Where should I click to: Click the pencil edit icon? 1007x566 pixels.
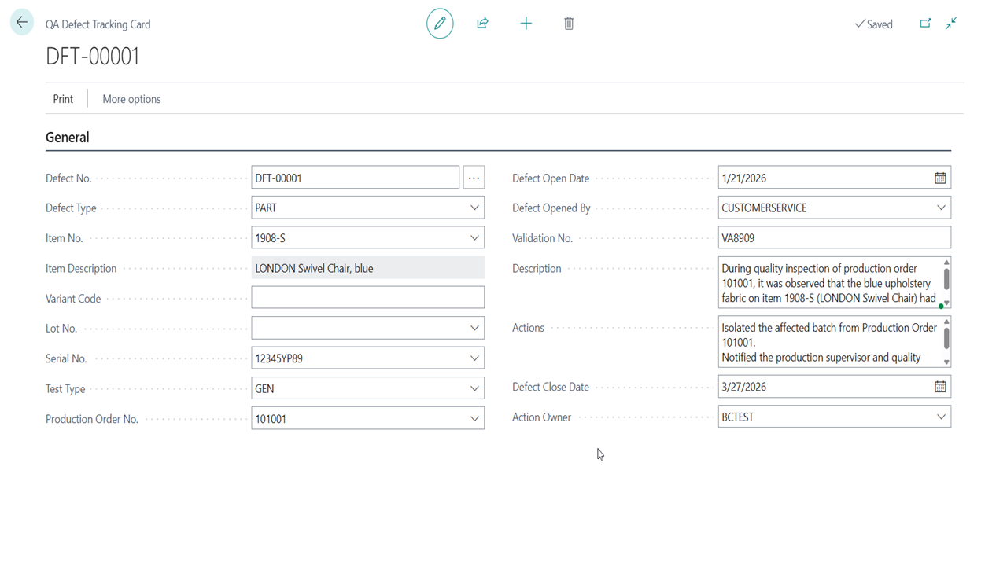(440, 24)
